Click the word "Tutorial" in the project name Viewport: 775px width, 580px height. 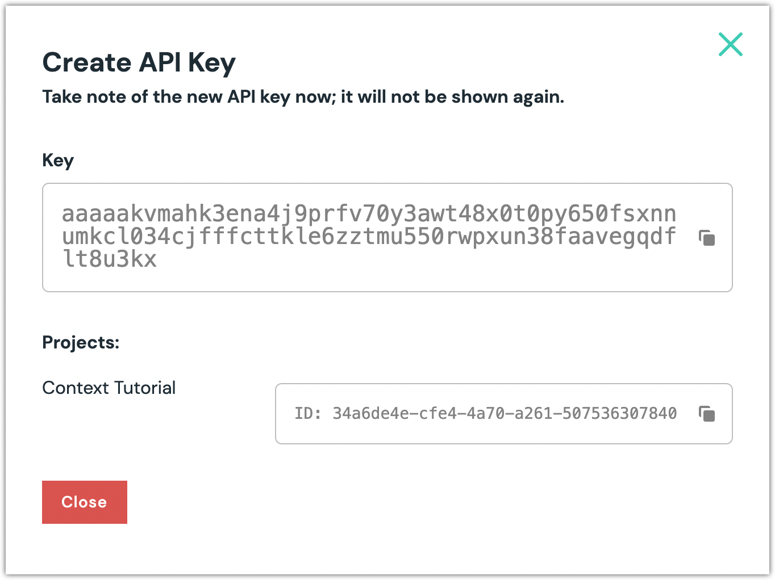[x=145, y=388]
